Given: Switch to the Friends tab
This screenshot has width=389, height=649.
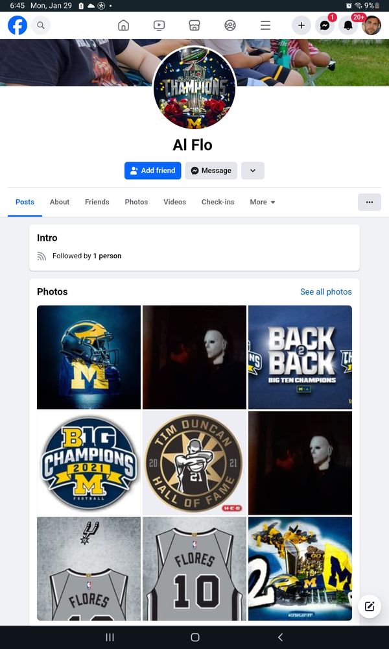Looking at the screenshot, I should pos(97,202).
